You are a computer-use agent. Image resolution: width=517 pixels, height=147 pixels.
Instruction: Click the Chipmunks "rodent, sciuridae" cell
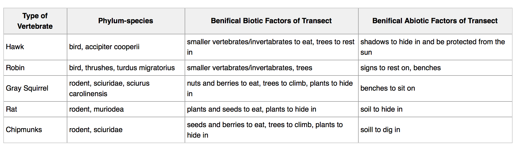click(96, 130)
